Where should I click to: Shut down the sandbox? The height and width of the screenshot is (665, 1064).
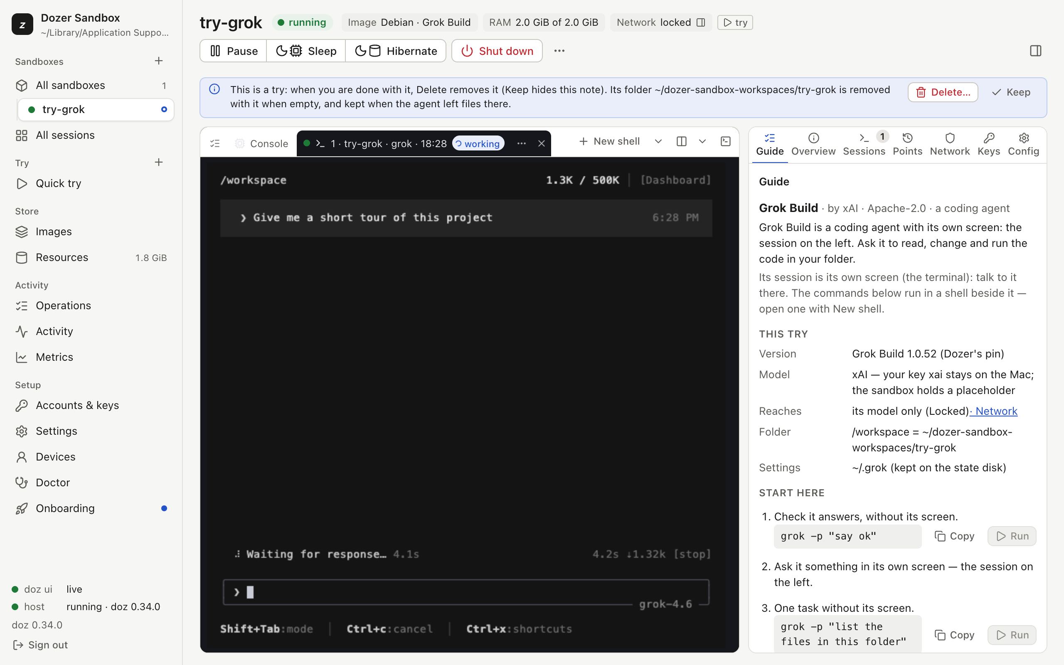tap(497, 51)
